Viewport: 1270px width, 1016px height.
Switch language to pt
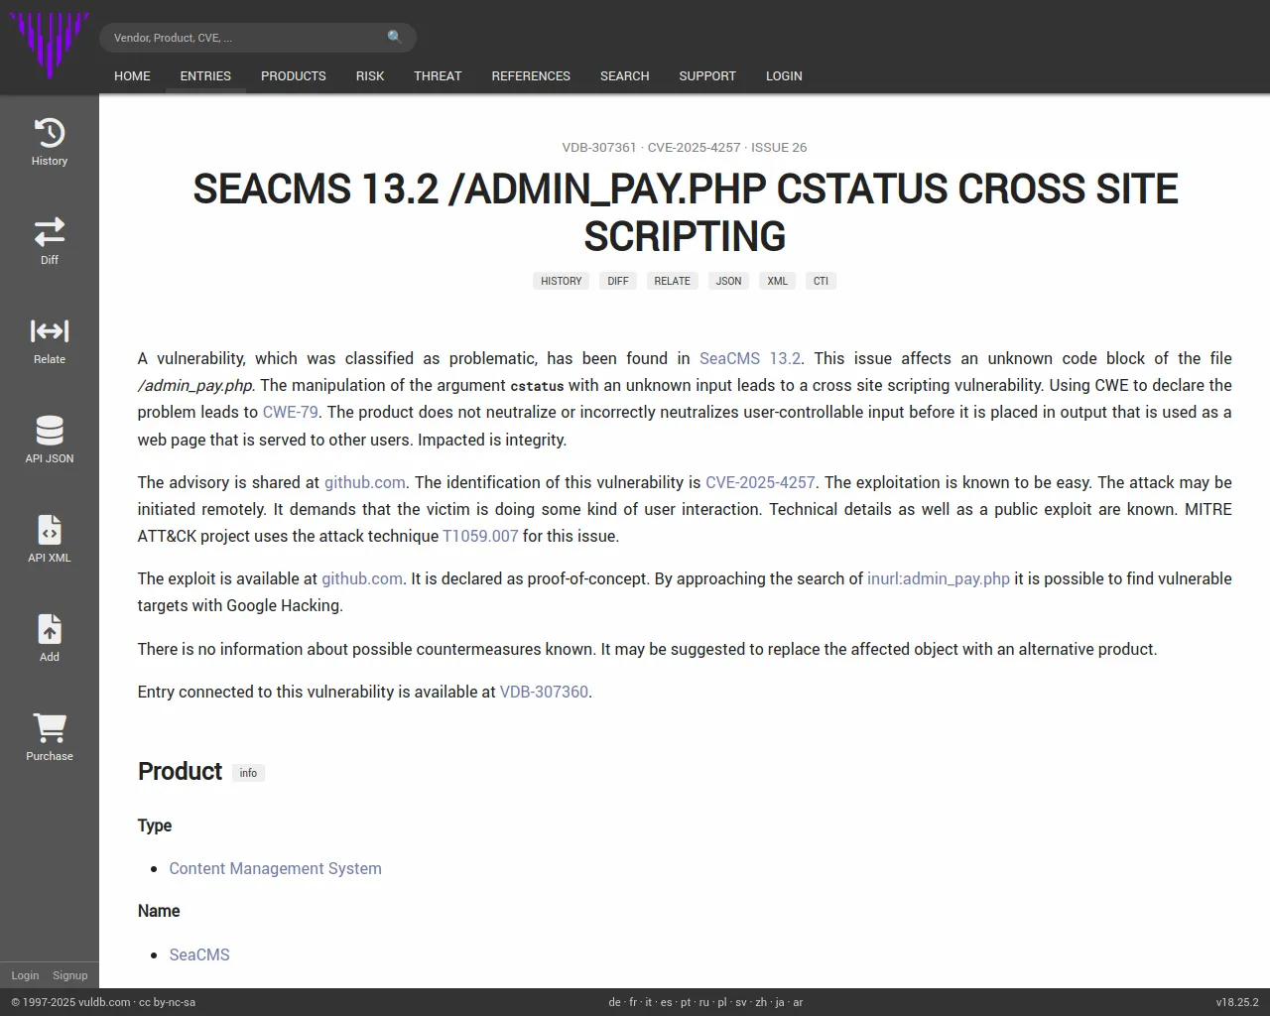coord(686,1002)
